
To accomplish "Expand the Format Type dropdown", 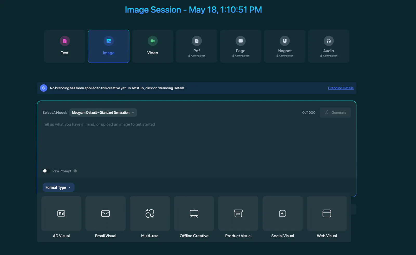I will pos(58,187).
